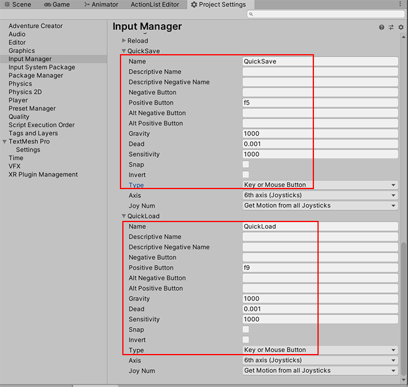Open the ActionList Editor tab
This screenshot has width=408, height=387.
[x=155, y=5]
